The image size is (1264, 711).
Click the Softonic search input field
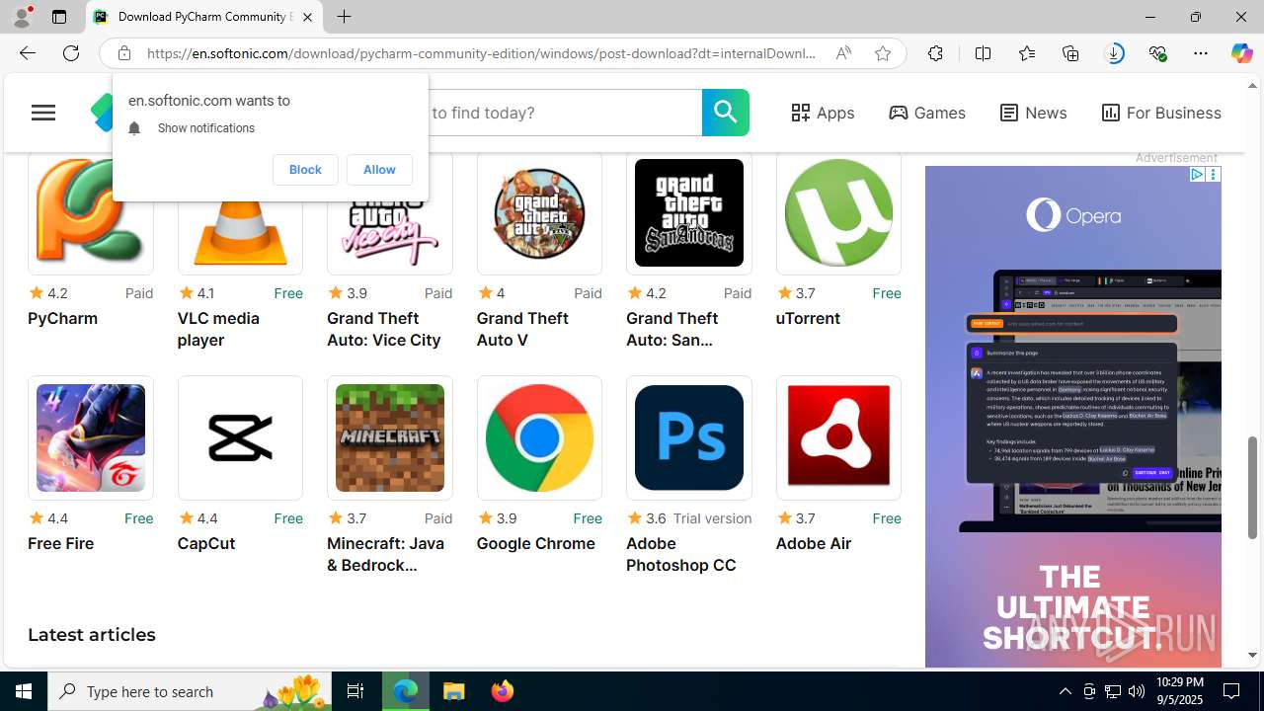[x=565, y=113]
